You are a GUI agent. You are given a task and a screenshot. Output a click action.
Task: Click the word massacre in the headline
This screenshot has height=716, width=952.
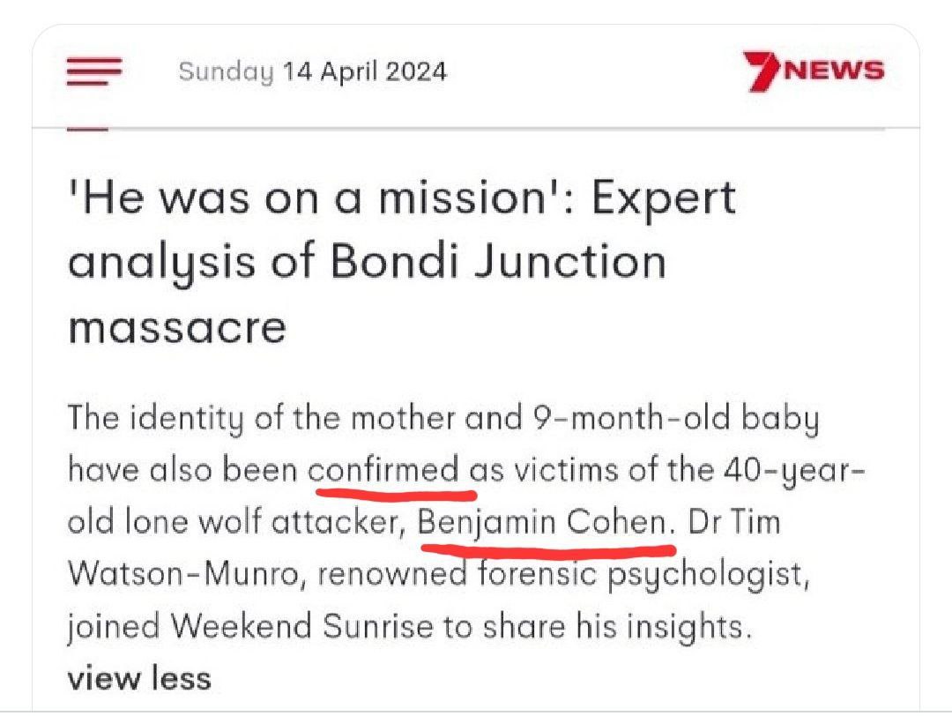coord(177,326)
